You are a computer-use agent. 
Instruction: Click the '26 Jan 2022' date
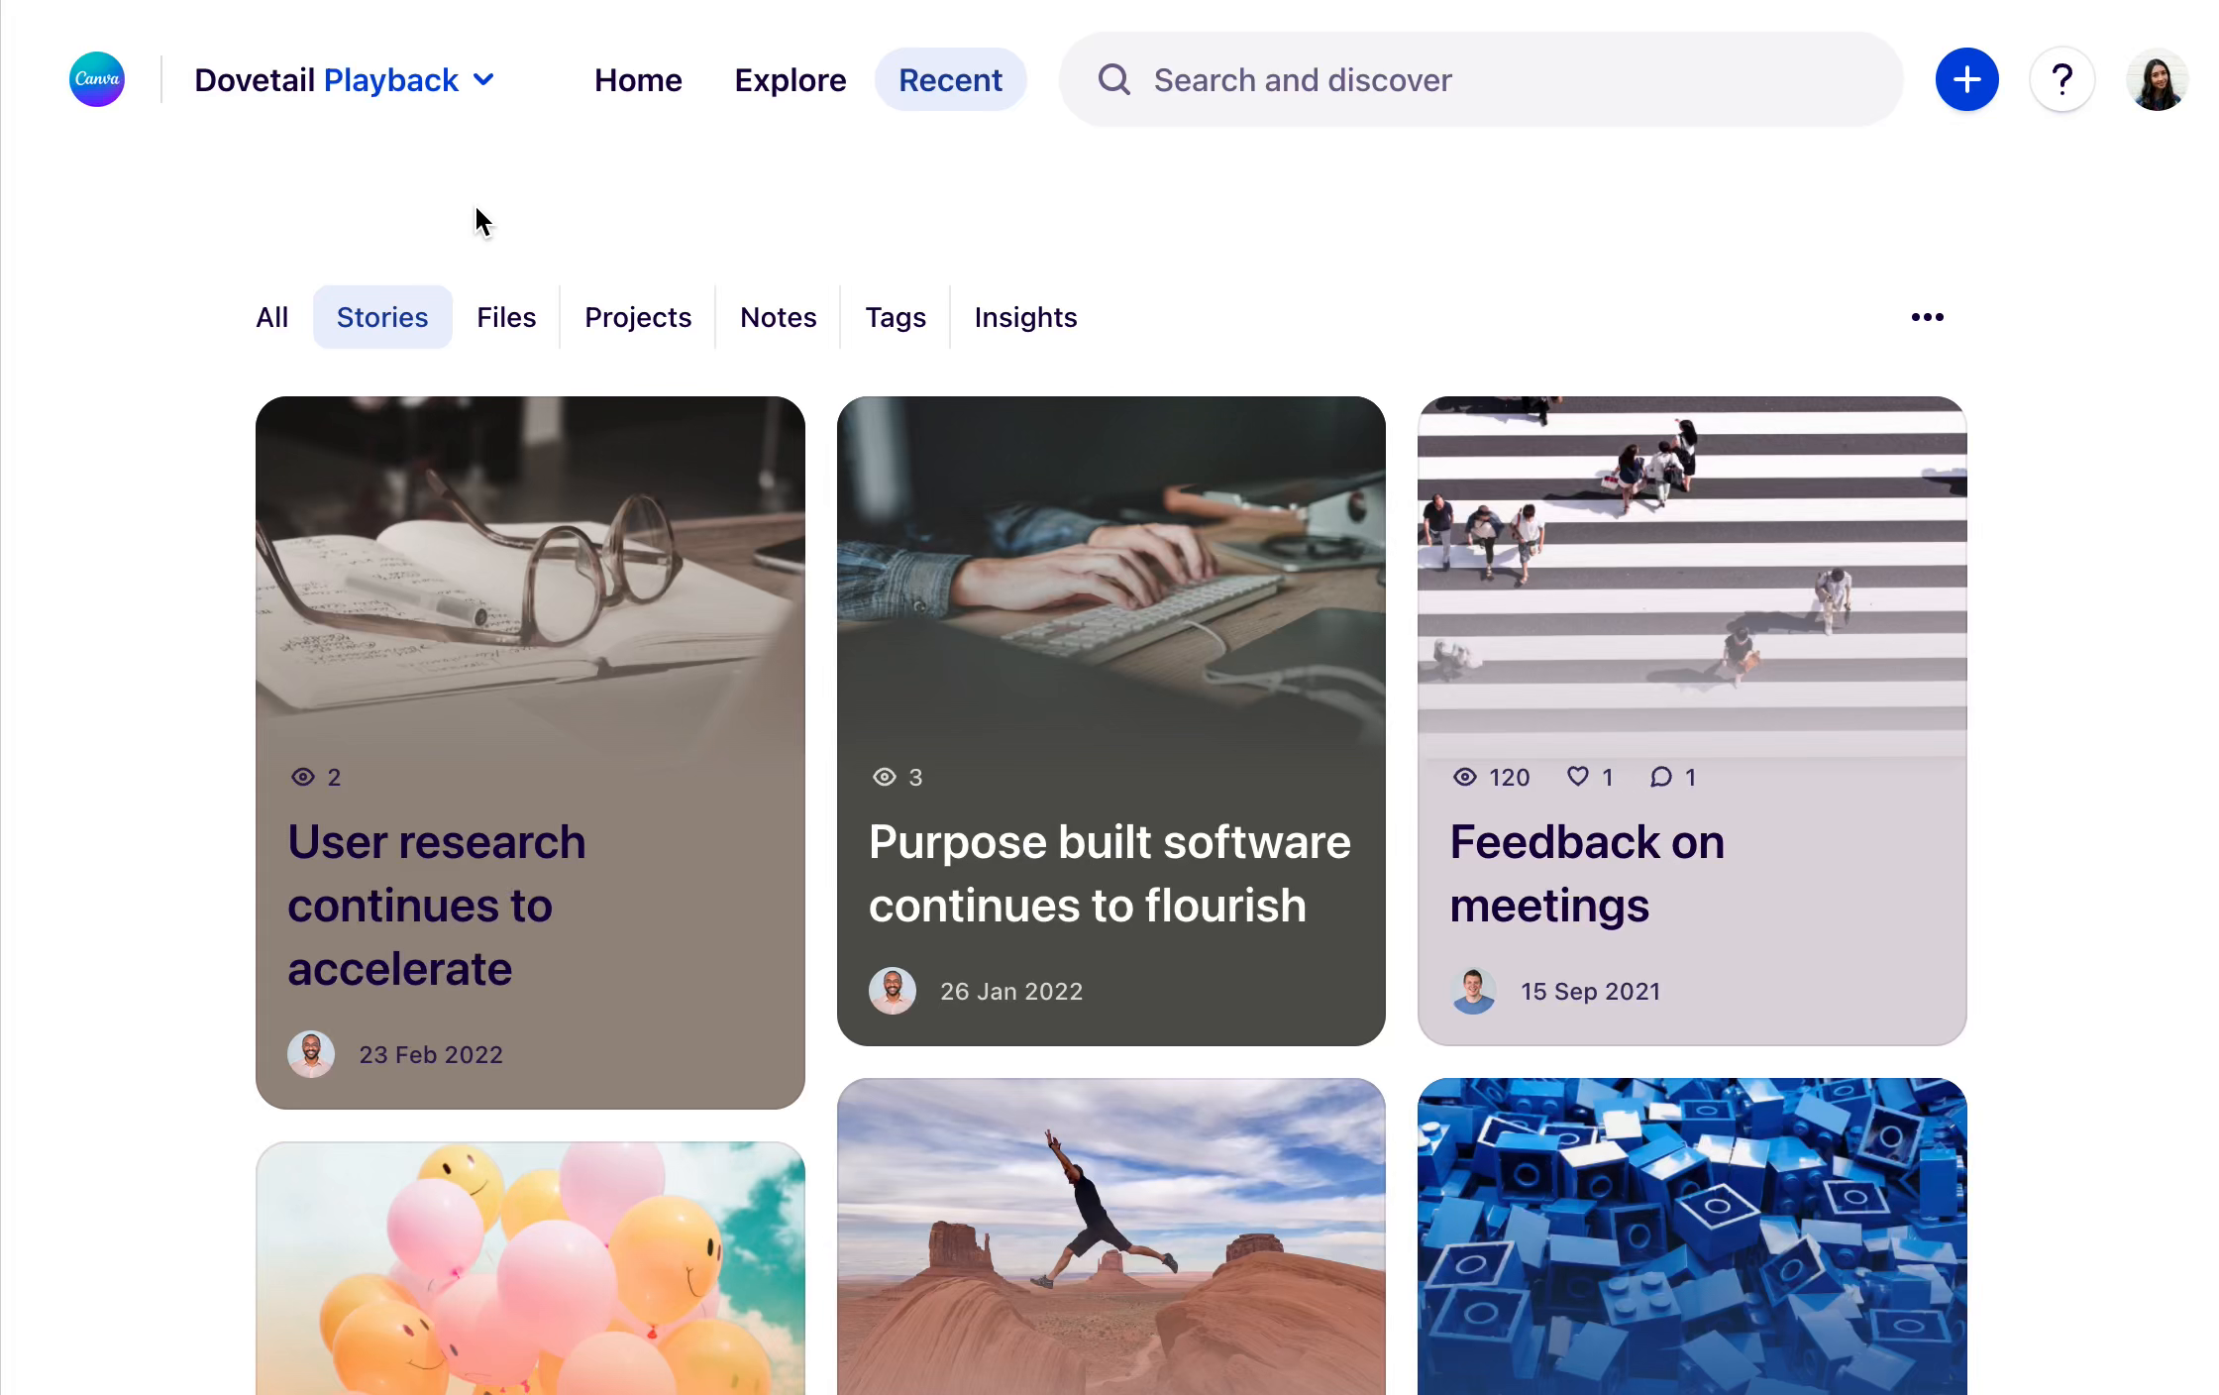[x=1011, y=992]
